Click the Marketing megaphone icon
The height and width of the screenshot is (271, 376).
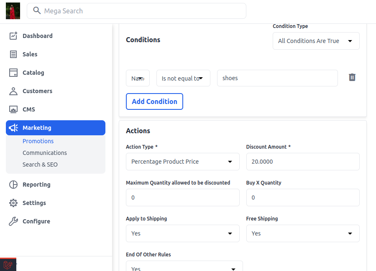[13, 128]
